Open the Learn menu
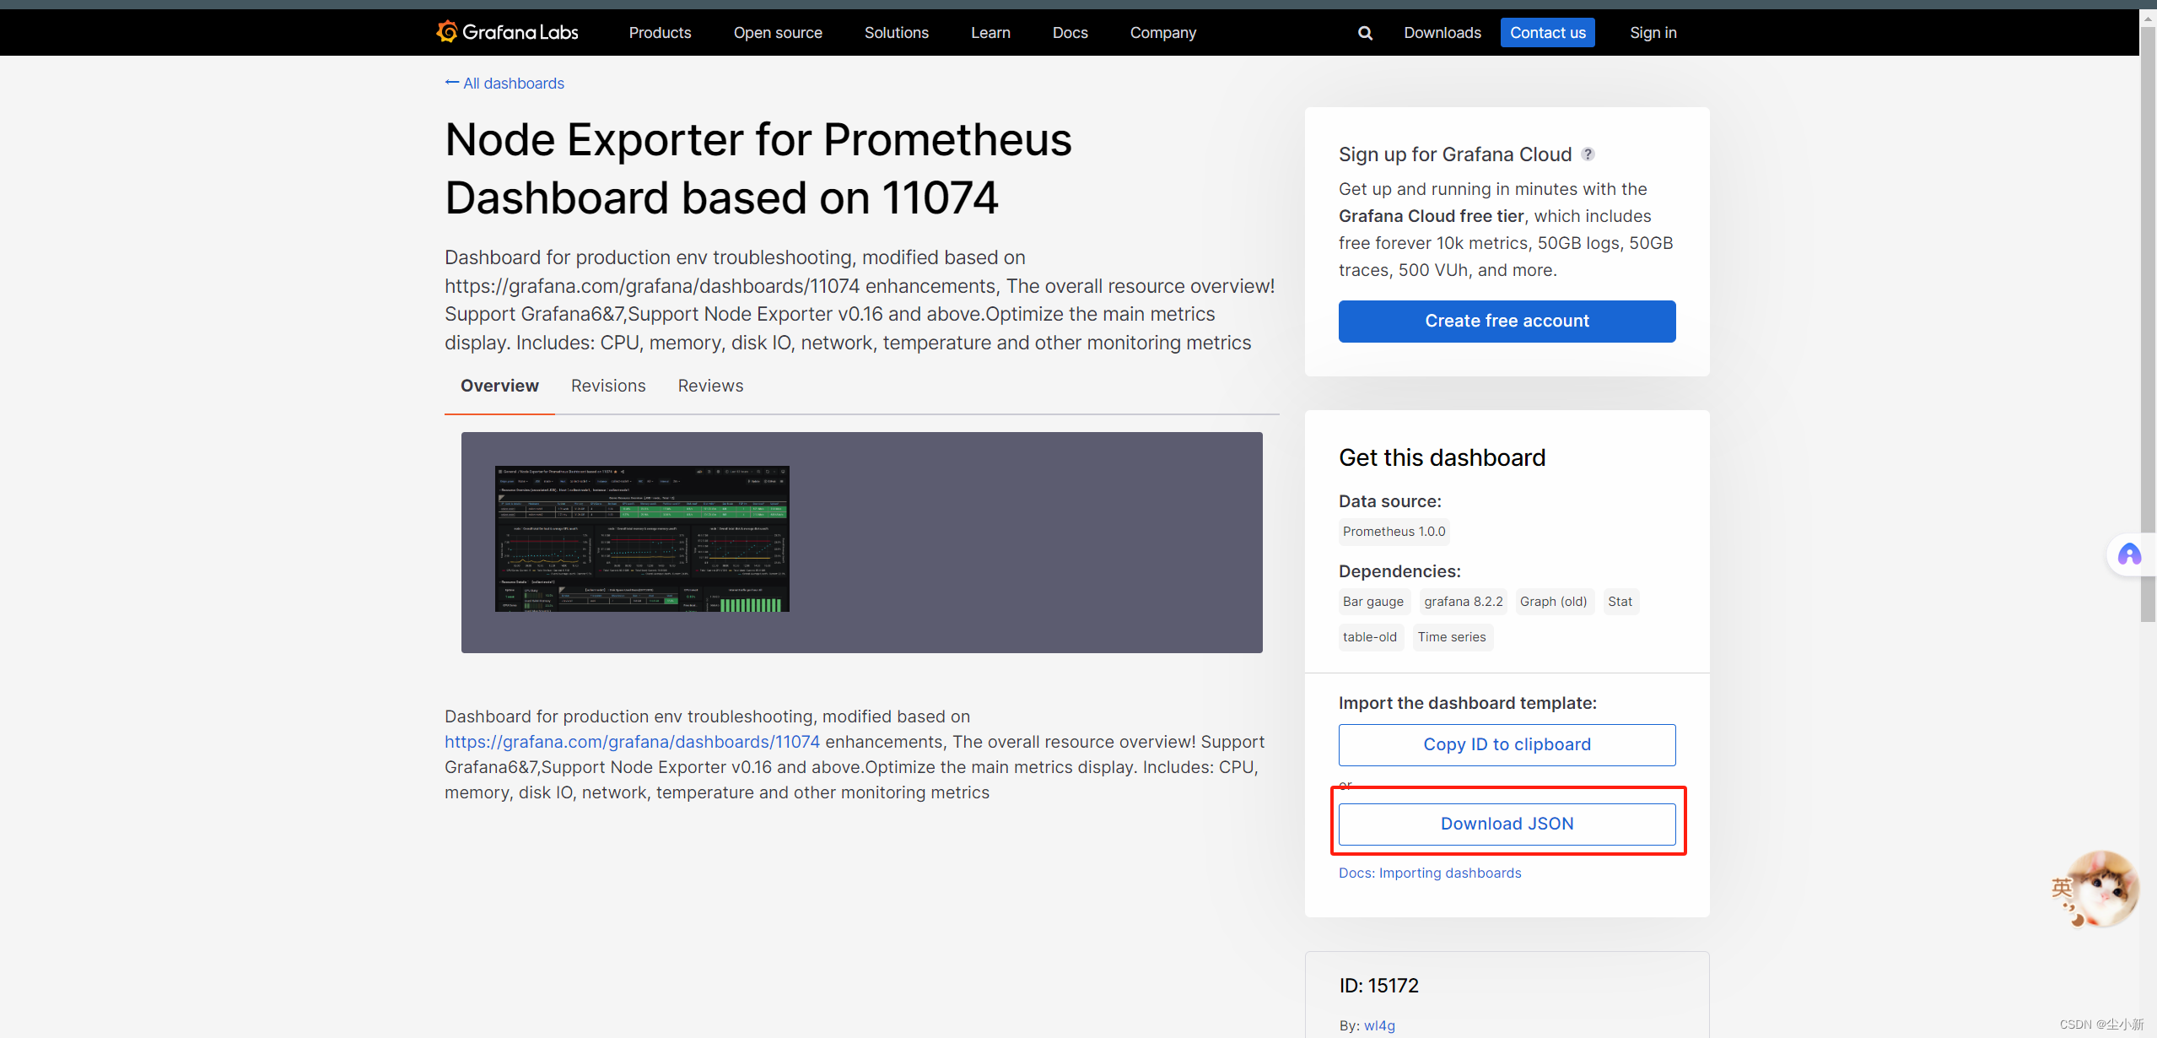Viewport: 2157px width, 1038px height. (990, 33)
